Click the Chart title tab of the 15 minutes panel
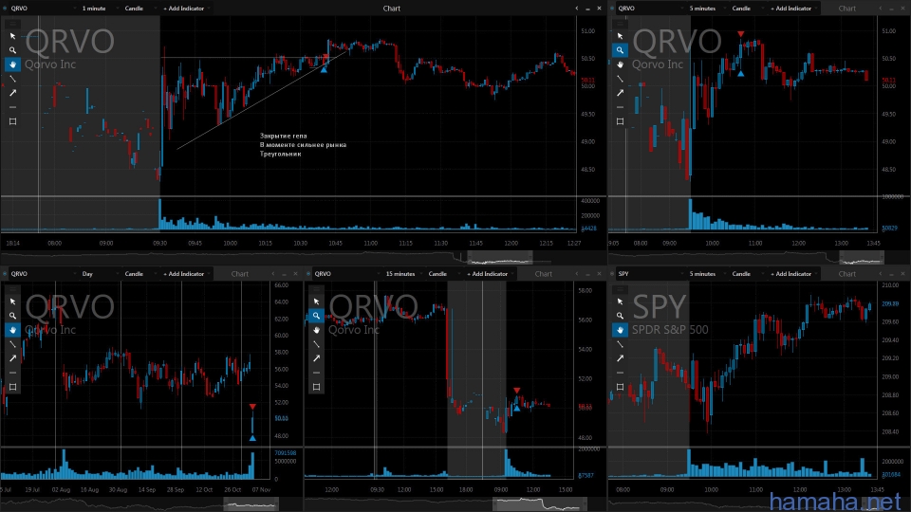This screenshot has width=911, height=512. (x=543, y=273)
